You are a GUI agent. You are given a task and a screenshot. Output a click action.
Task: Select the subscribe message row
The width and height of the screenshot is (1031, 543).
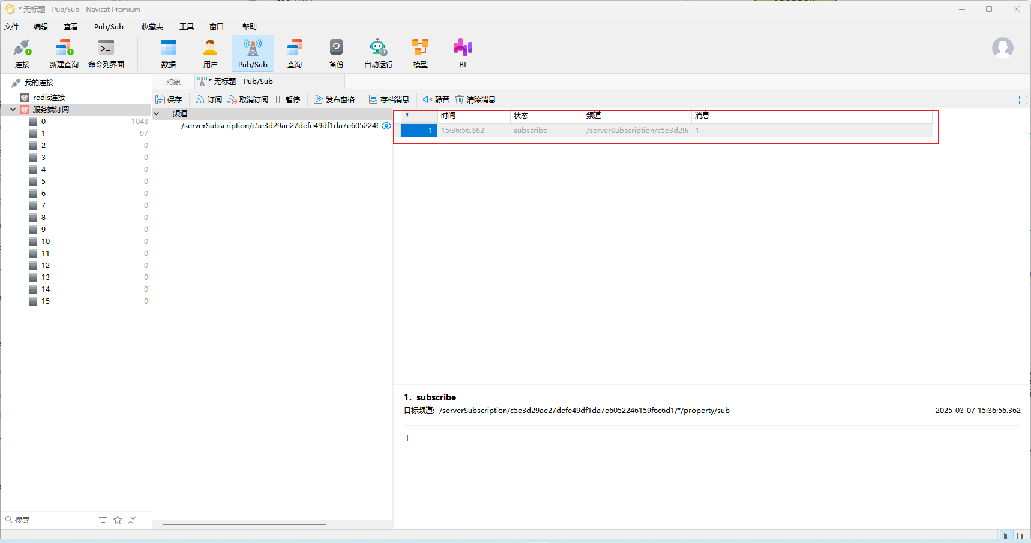pyautogui.click(x=666, y=130)
